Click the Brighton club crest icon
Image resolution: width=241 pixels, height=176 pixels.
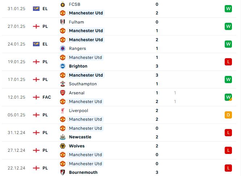tap(63, 66)
